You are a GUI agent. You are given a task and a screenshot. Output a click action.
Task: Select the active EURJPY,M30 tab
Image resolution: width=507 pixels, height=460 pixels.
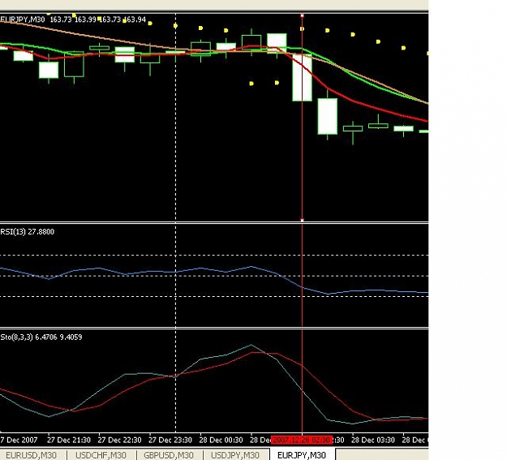(301, 455)
